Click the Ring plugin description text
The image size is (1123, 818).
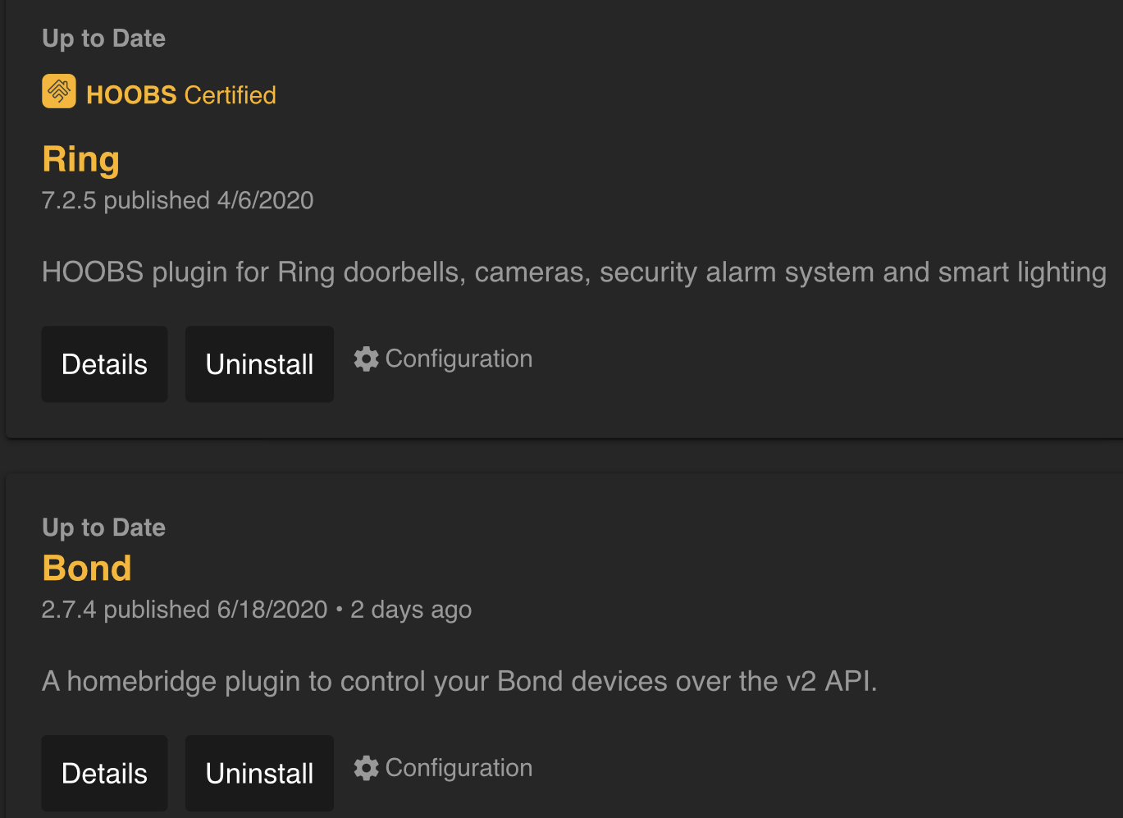(574, 272)
